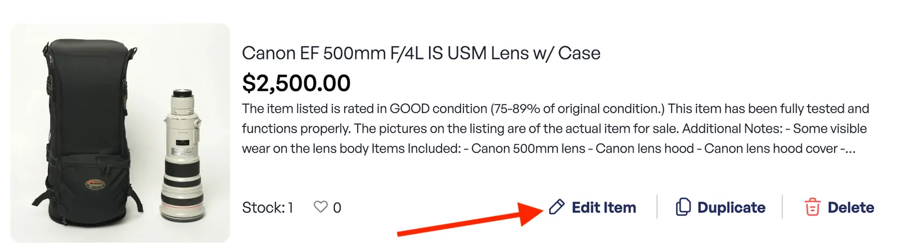Click the pencil icon beside Edit Item
Viewport: 900px width, 250px height.
point(556,207)
